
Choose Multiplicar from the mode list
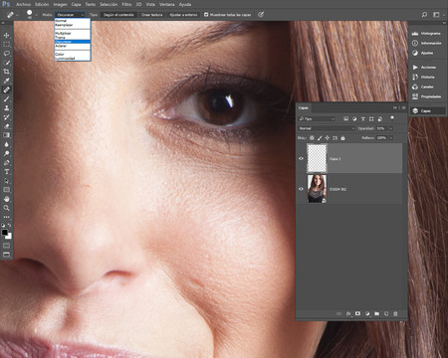63,34
